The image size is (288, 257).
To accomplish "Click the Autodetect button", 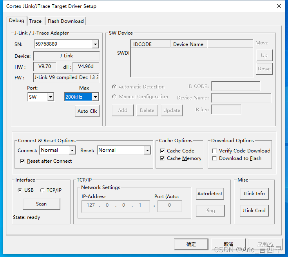I will click(x=210, y=194).
